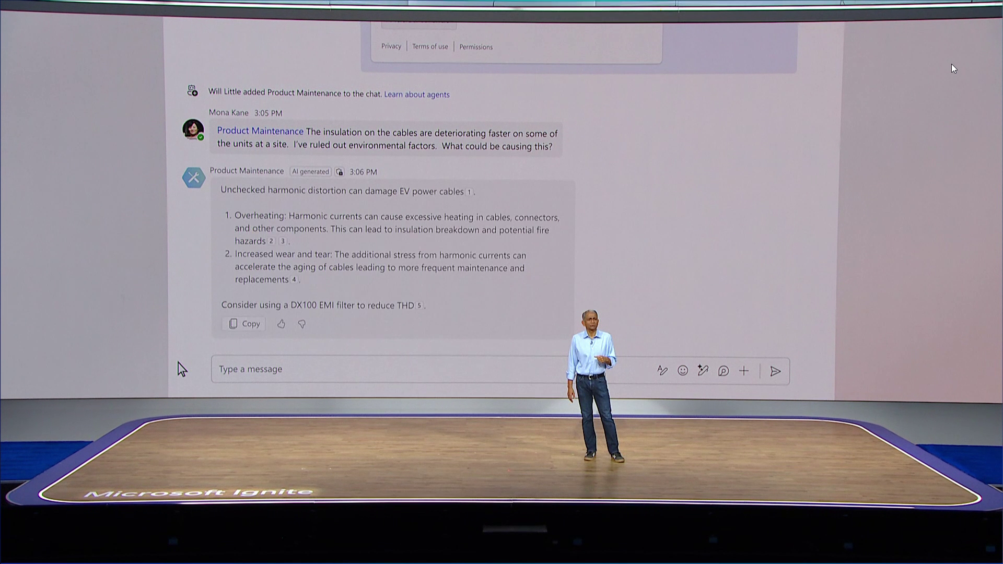
Task: Click the Type a message input field
Action: (366, 369)
